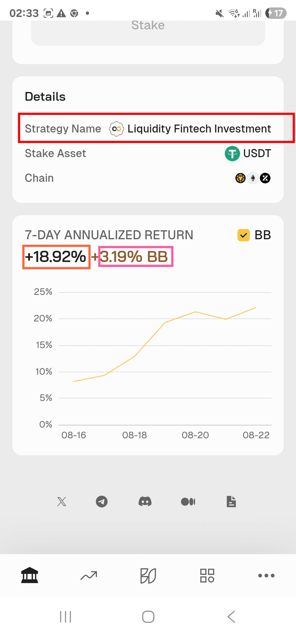The height and width of the screenshot is (634, 296).
Task: Open the Medium blog icon
Action: pos(188,502)
